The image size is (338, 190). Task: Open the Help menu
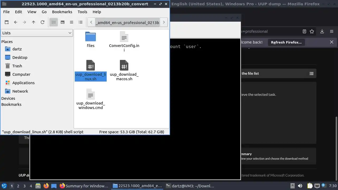(x=97, y=12)
